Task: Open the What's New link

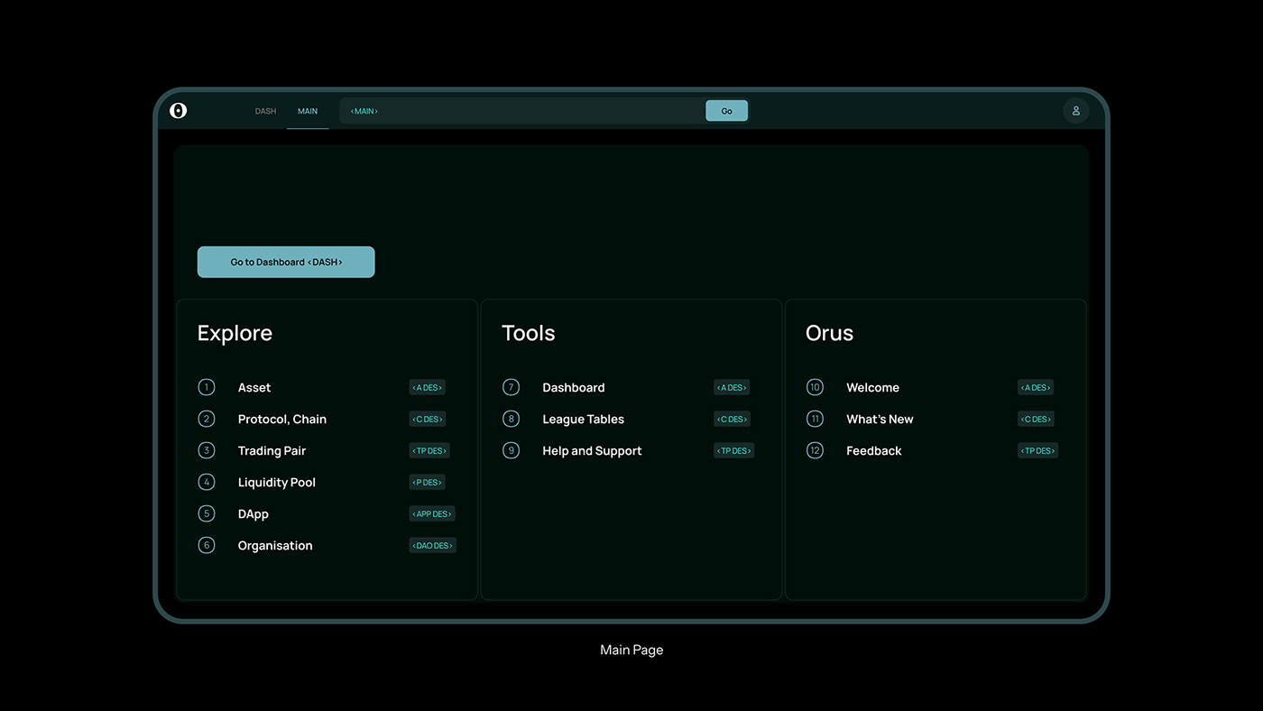Action: (880, 420)
